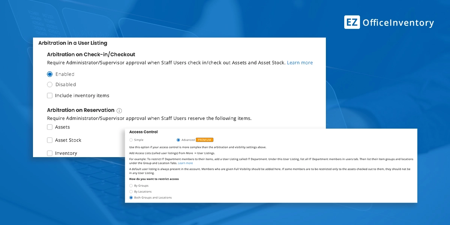
Task: Select Disabled for check-in/checkout arbitration
Action: [50, 85]
